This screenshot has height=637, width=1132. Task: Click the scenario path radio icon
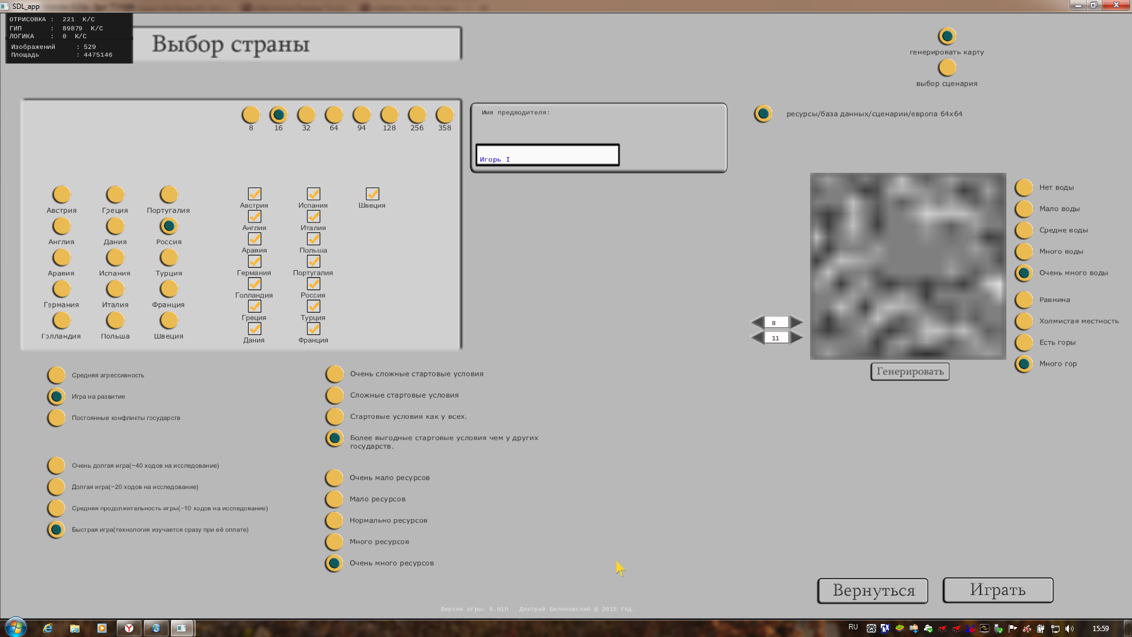(763, 113)
